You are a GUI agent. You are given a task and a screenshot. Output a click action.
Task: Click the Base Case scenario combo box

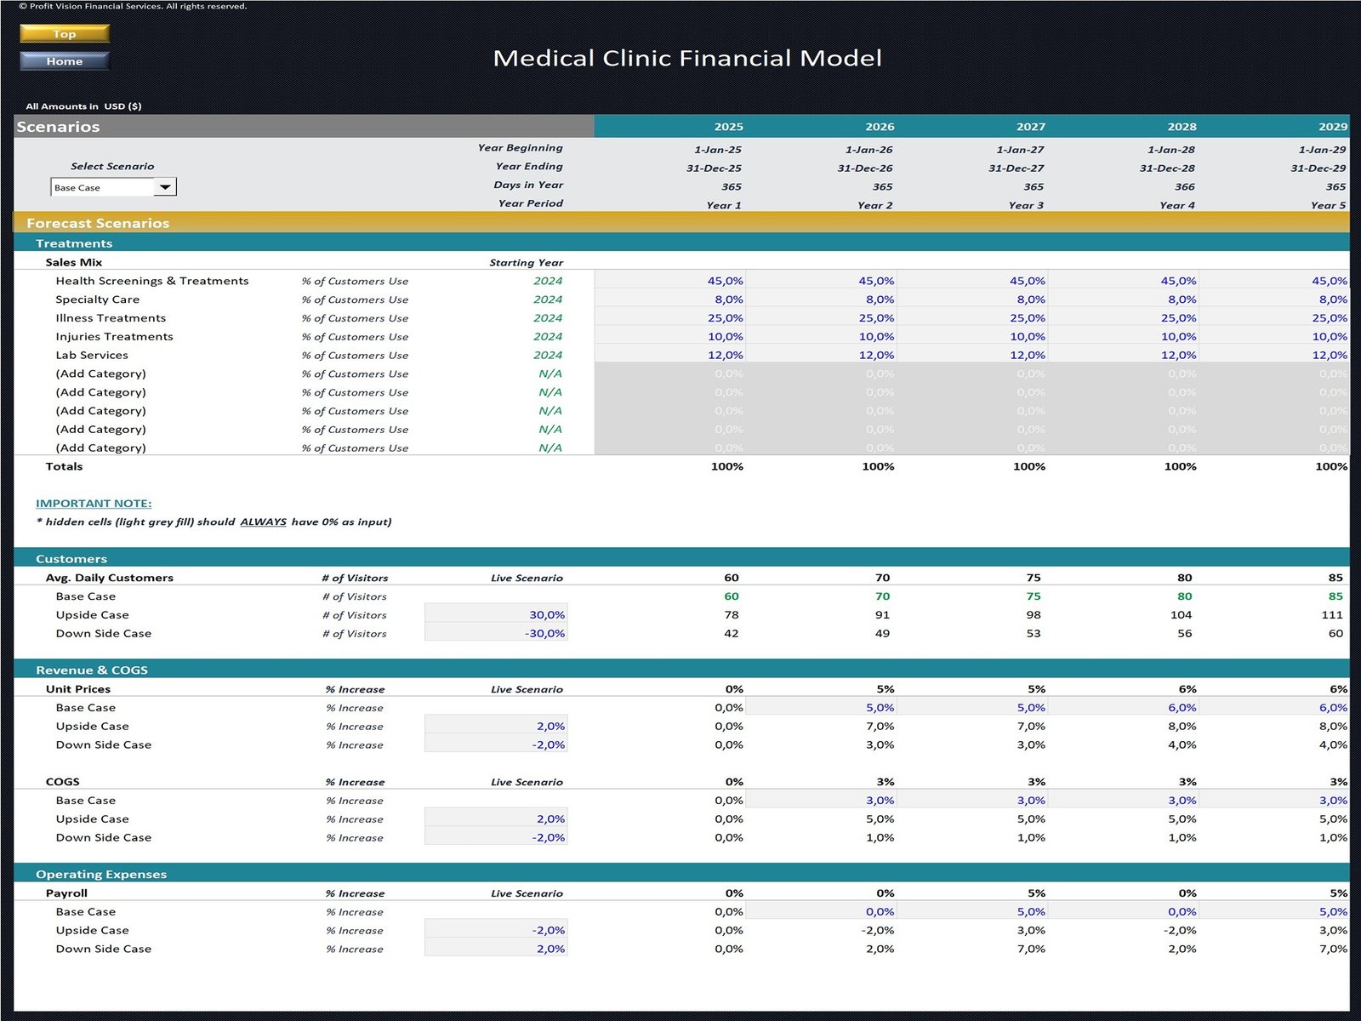102,187
